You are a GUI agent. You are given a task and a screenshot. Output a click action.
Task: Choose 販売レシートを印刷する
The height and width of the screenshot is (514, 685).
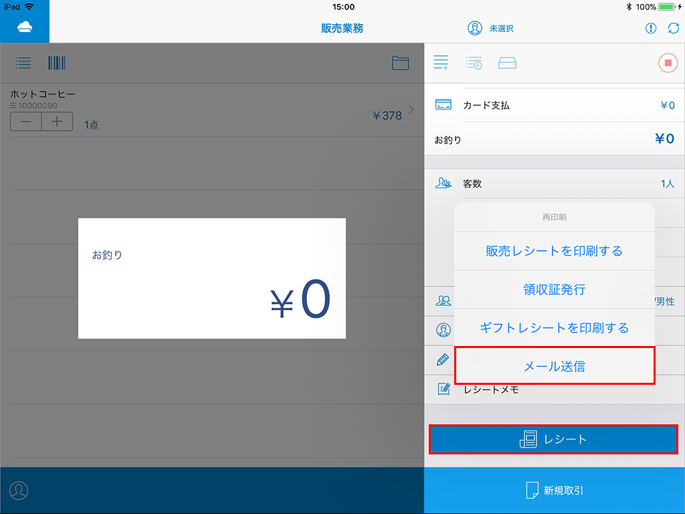(555, 251)
